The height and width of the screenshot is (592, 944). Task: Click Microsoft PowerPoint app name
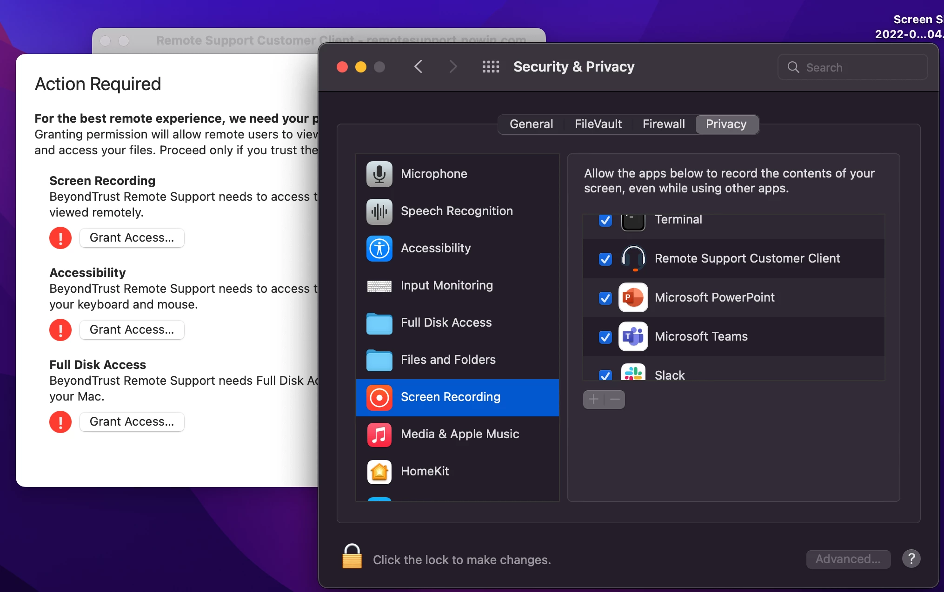pos(714,297)
